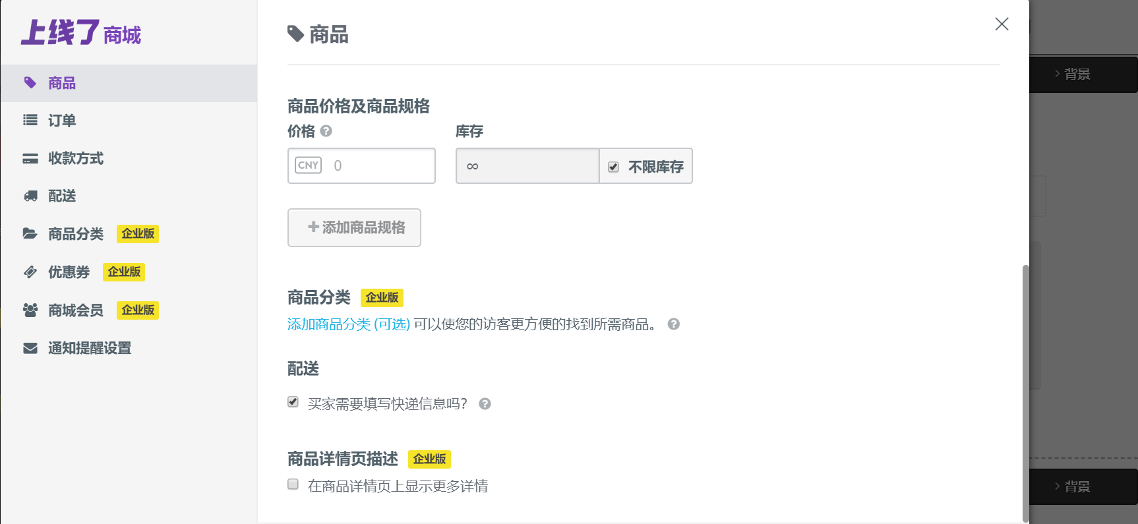Expand the lower 背景 panel on the right
This screenshot has width=1138, height=524.
point(1076,486)
